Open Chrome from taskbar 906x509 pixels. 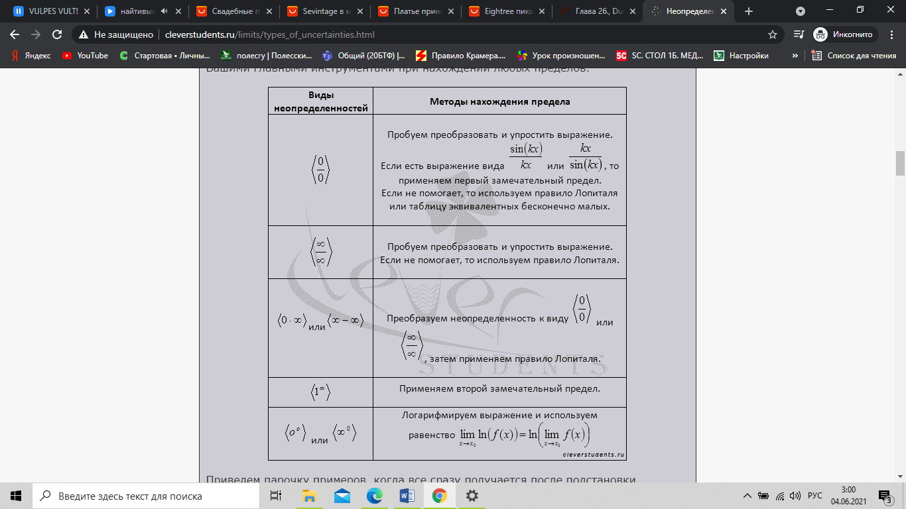(x=439, y=496)
